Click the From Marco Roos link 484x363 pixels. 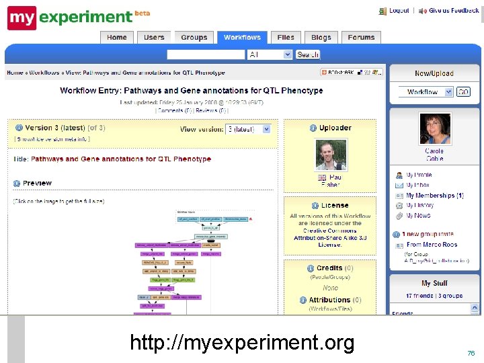pyautogui.click(x=432, y=245)
